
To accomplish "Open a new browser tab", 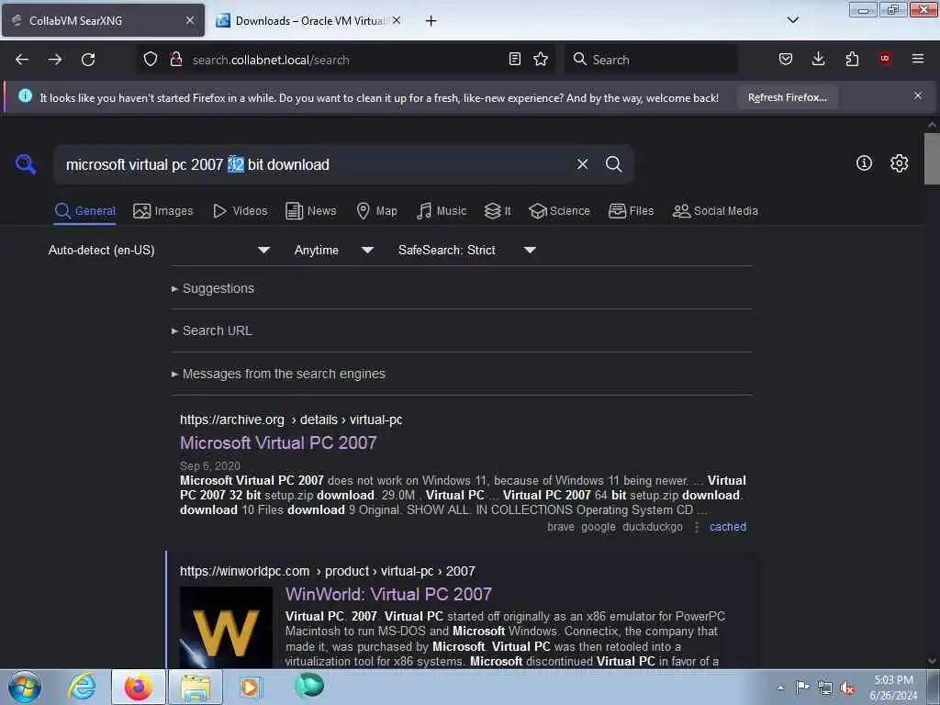I will [x=431, y=21].
